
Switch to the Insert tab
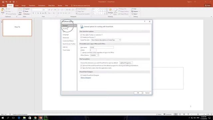[17, 6]
